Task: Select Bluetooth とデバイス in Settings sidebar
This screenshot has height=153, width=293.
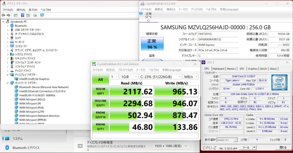Action: point(26,148)
